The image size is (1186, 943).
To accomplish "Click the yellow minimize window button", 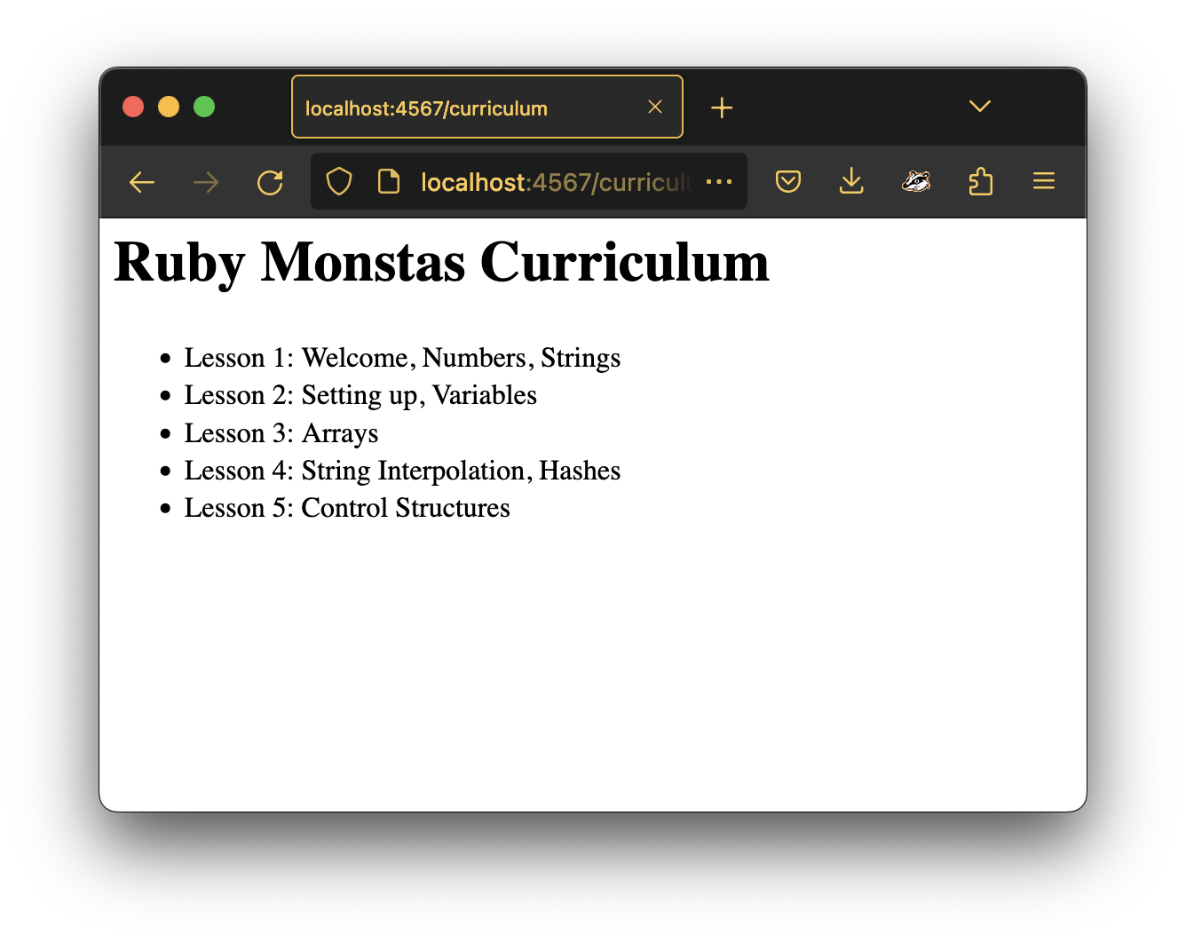I will pos(169,107).
